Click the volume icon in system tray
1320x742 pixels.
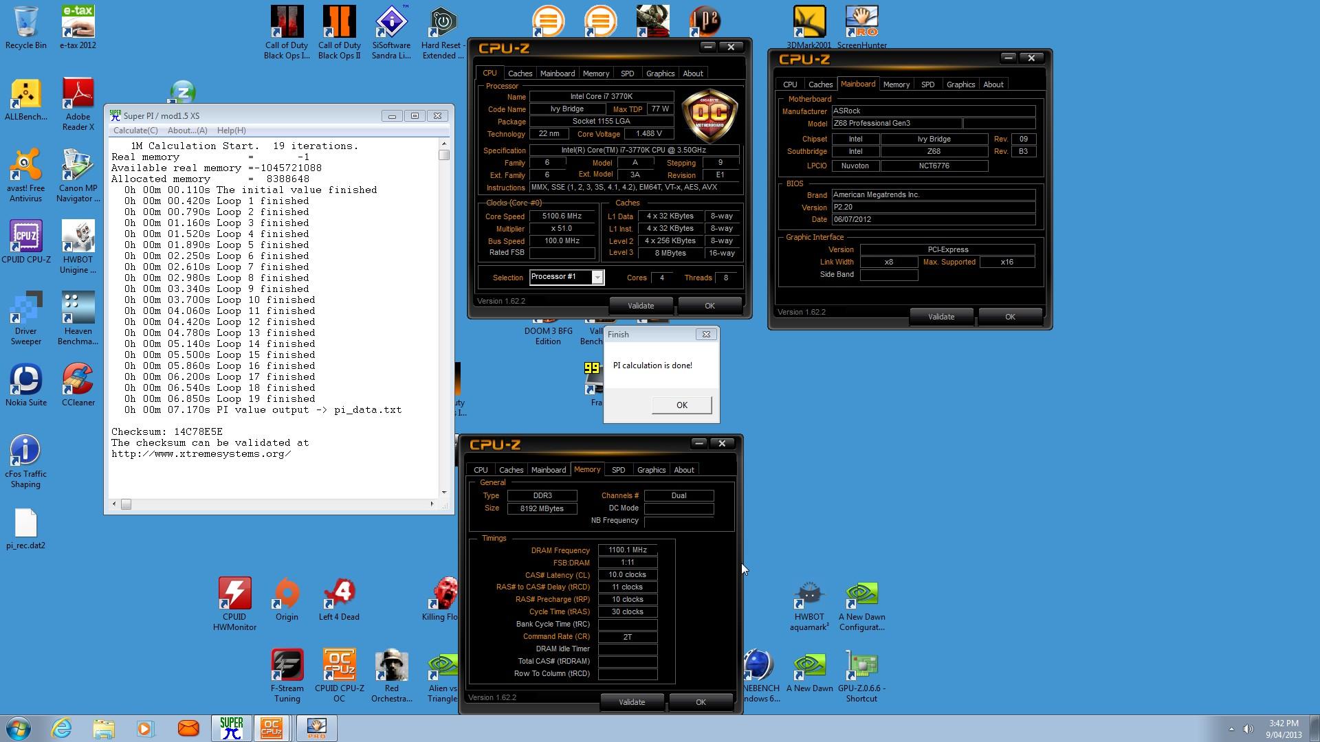click(1248, 729)
